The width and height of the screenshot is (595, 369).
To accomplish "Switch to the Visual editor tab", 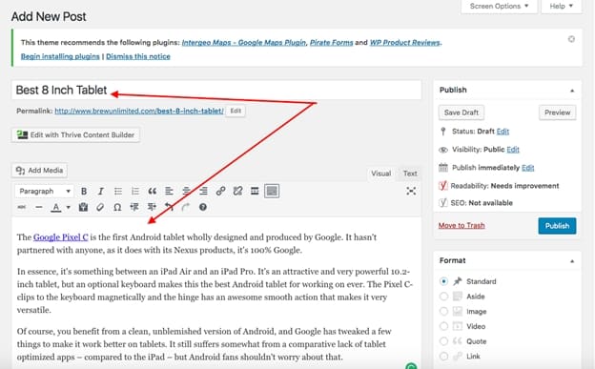I will point(381,174).
